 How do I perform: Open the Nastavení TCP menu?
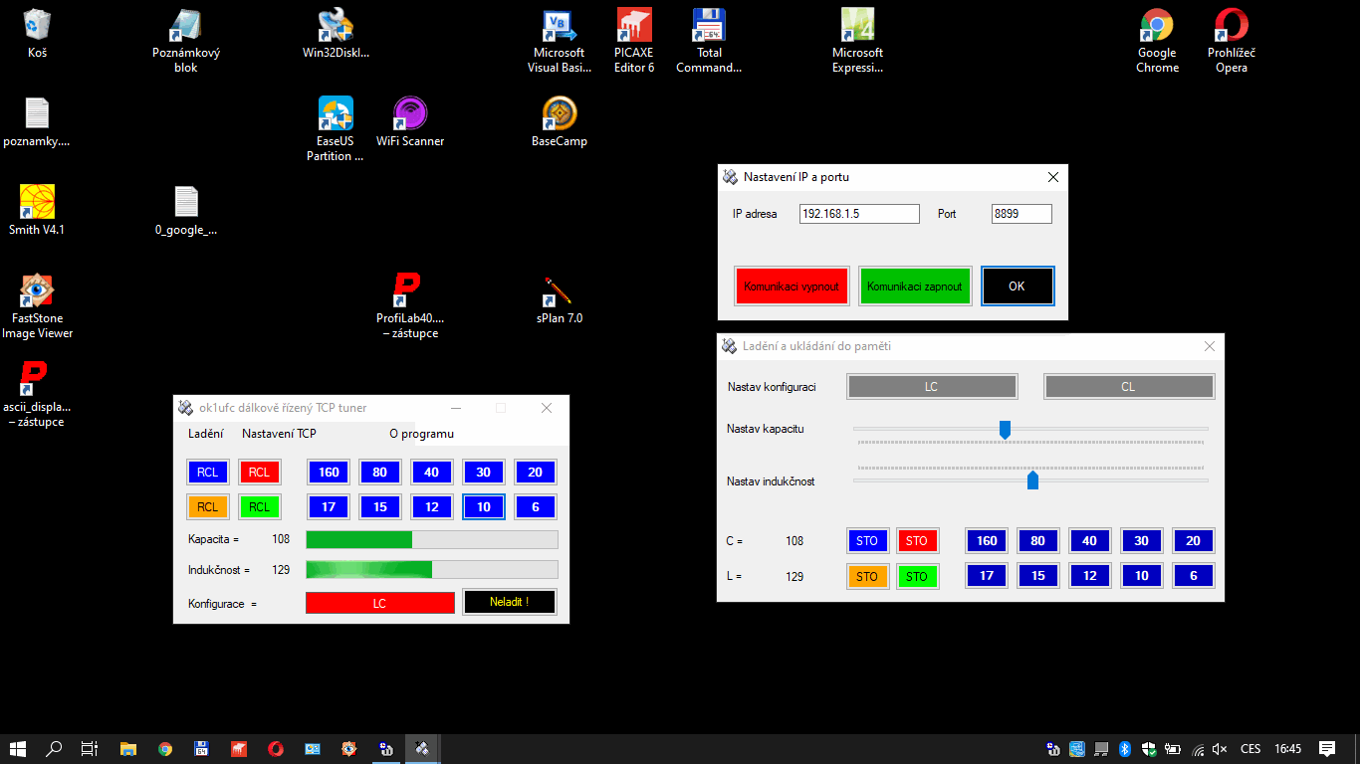(x=279, y=434)
